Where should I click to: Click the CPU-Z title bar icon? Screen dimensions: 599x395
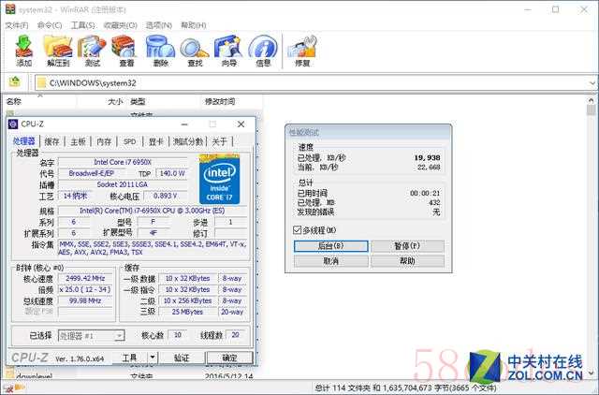click(13, 124)
